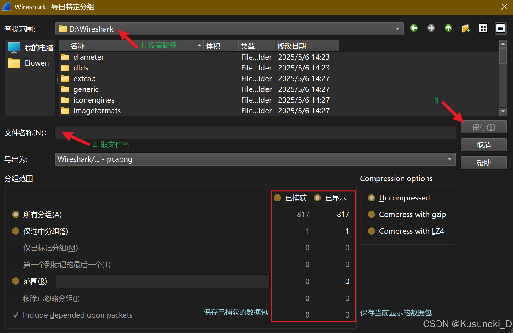Close the export dialog window
Screen dimensions: 513x333
504,7
